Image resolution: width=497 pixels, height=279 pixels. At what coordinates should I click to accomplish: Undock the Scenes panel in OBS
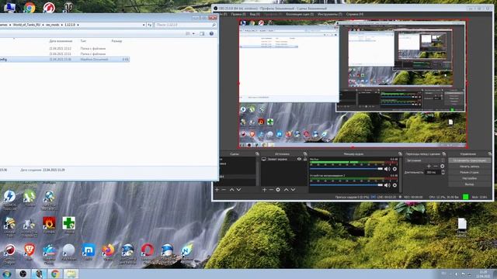tap(257, 153)
